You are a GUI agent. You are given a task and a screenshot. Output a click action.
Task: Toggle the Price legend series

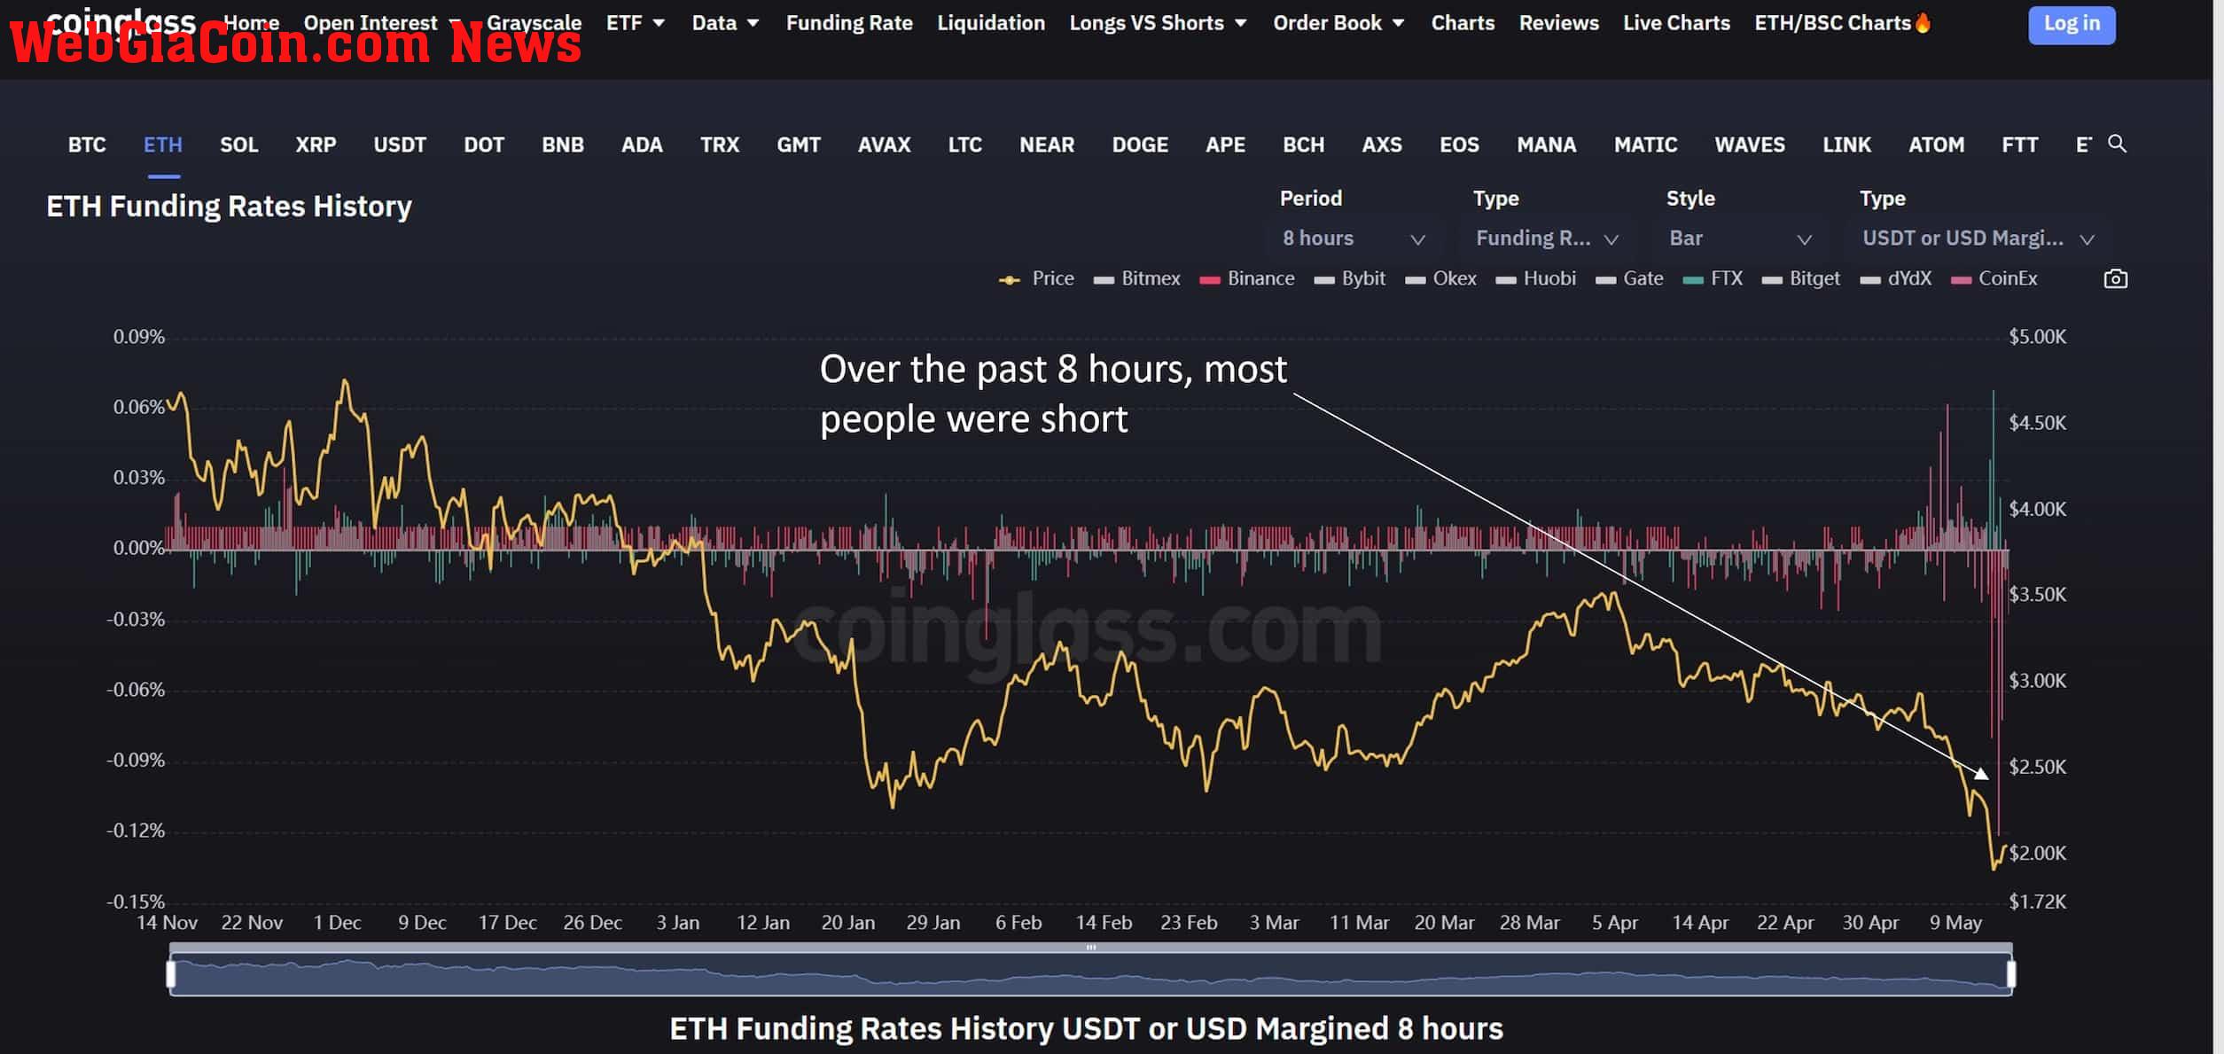(x=1036, y=278)
